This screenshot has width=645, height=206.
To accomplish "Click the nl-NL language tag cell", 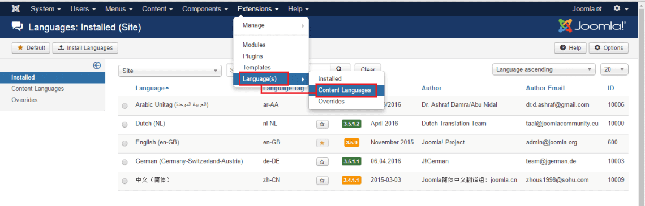I will 271,123.
